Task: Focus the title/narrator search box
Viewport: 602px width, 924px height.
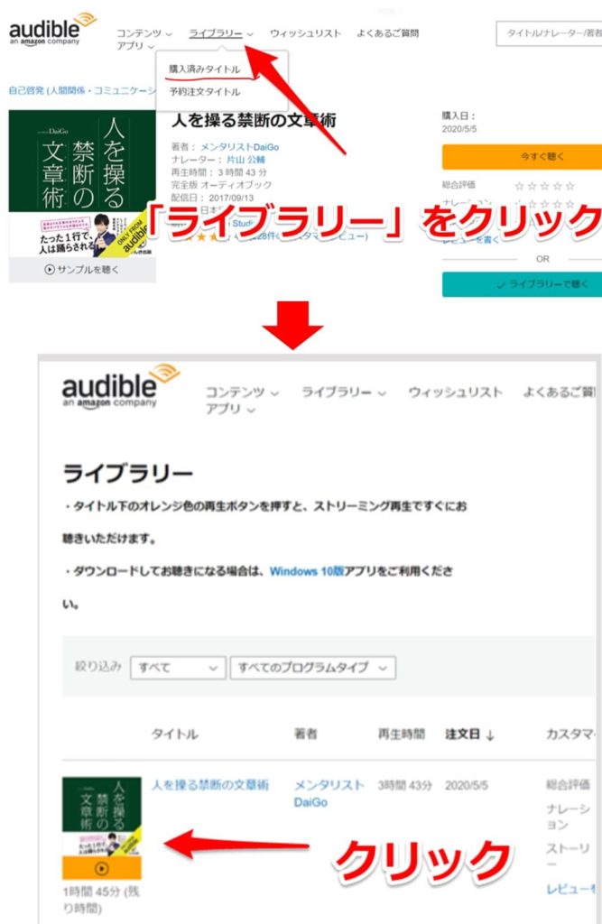Action: point(549,33)
